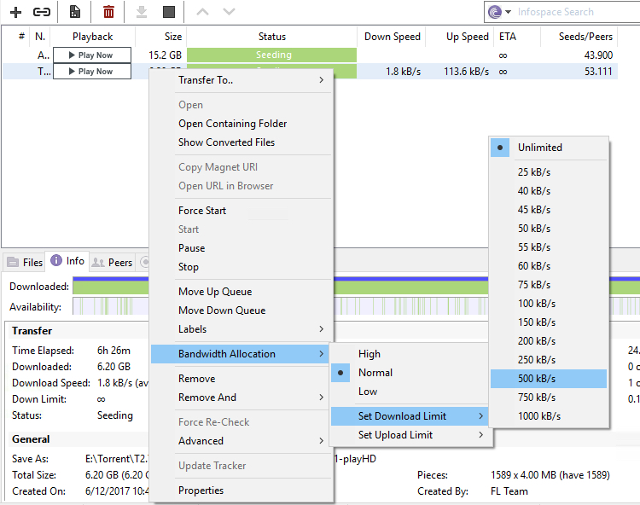Click the Add Torrent from URL link icon
This screenshot has width=640, height=505.
42,12
